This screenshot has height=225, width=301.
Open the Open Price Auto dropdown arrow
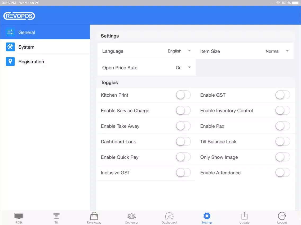pyautogui.click(x=189, y=67)
